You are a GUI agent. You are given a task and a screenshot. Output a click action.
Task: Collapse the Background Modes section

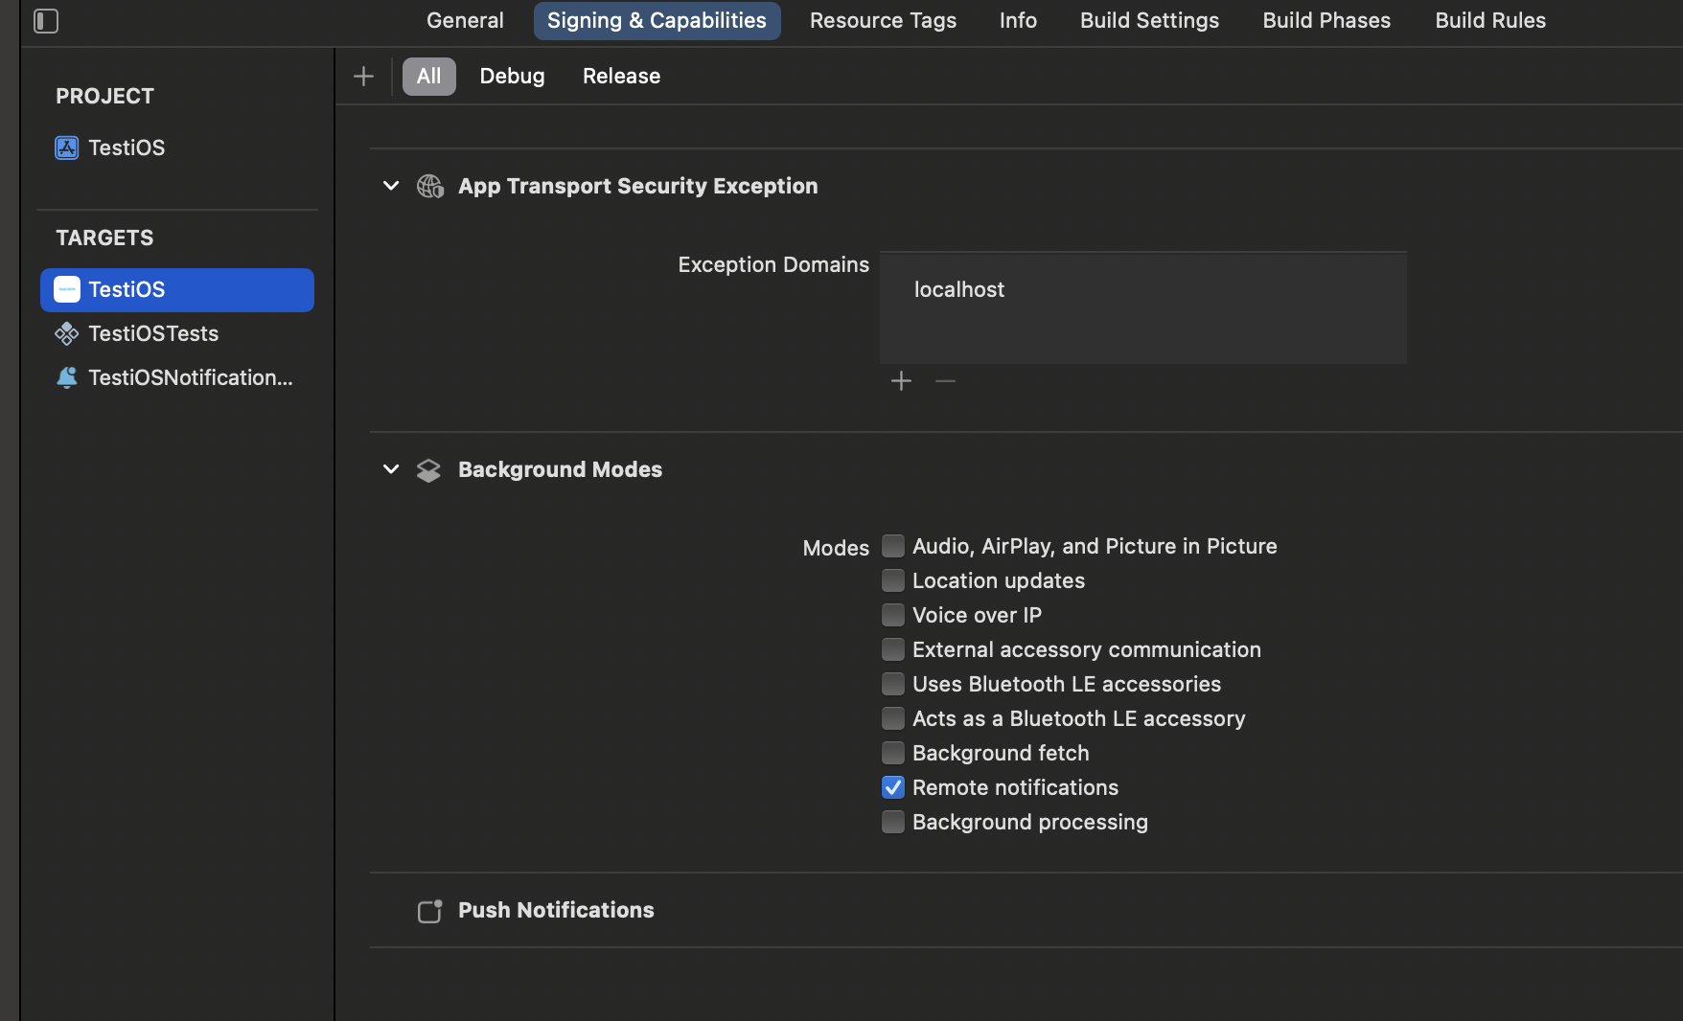tap(391, 469)
